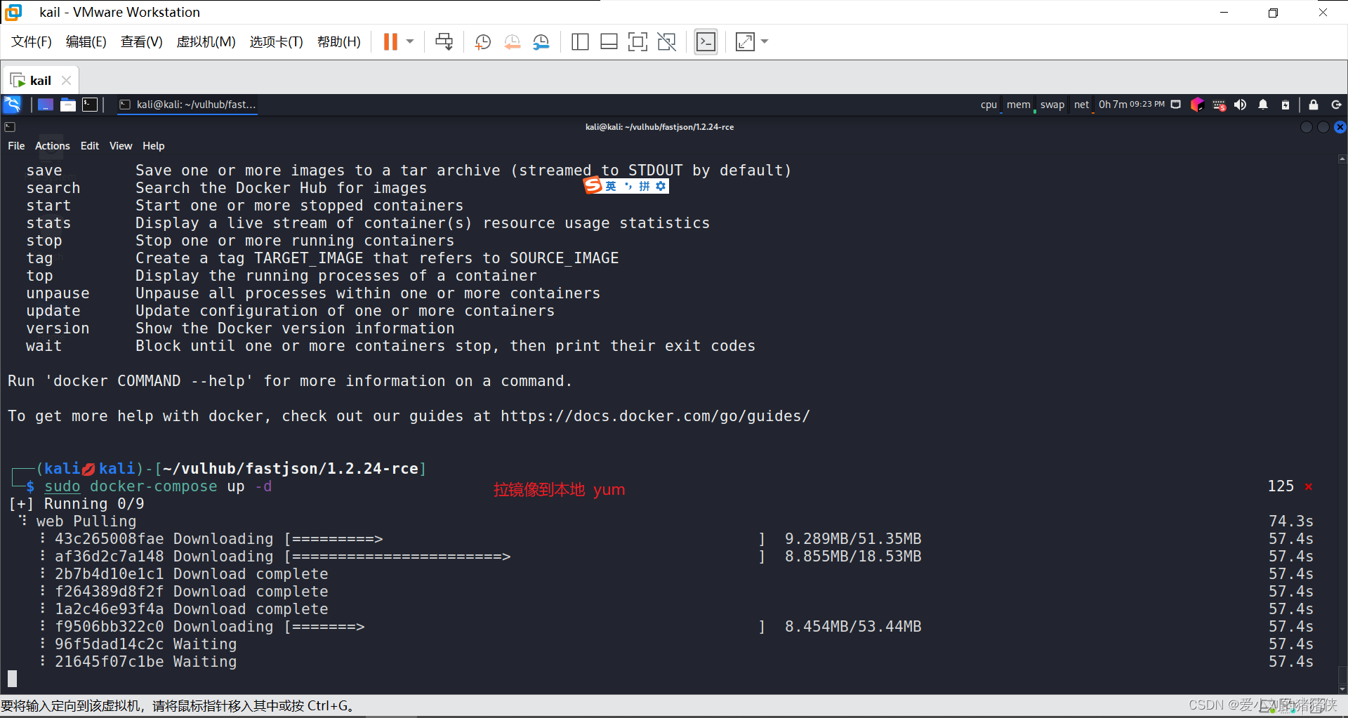Toggle Unity mode icon in the VMware toolbar
The height and width of the screenshot is (718, 1348).
tap(667, 42)
